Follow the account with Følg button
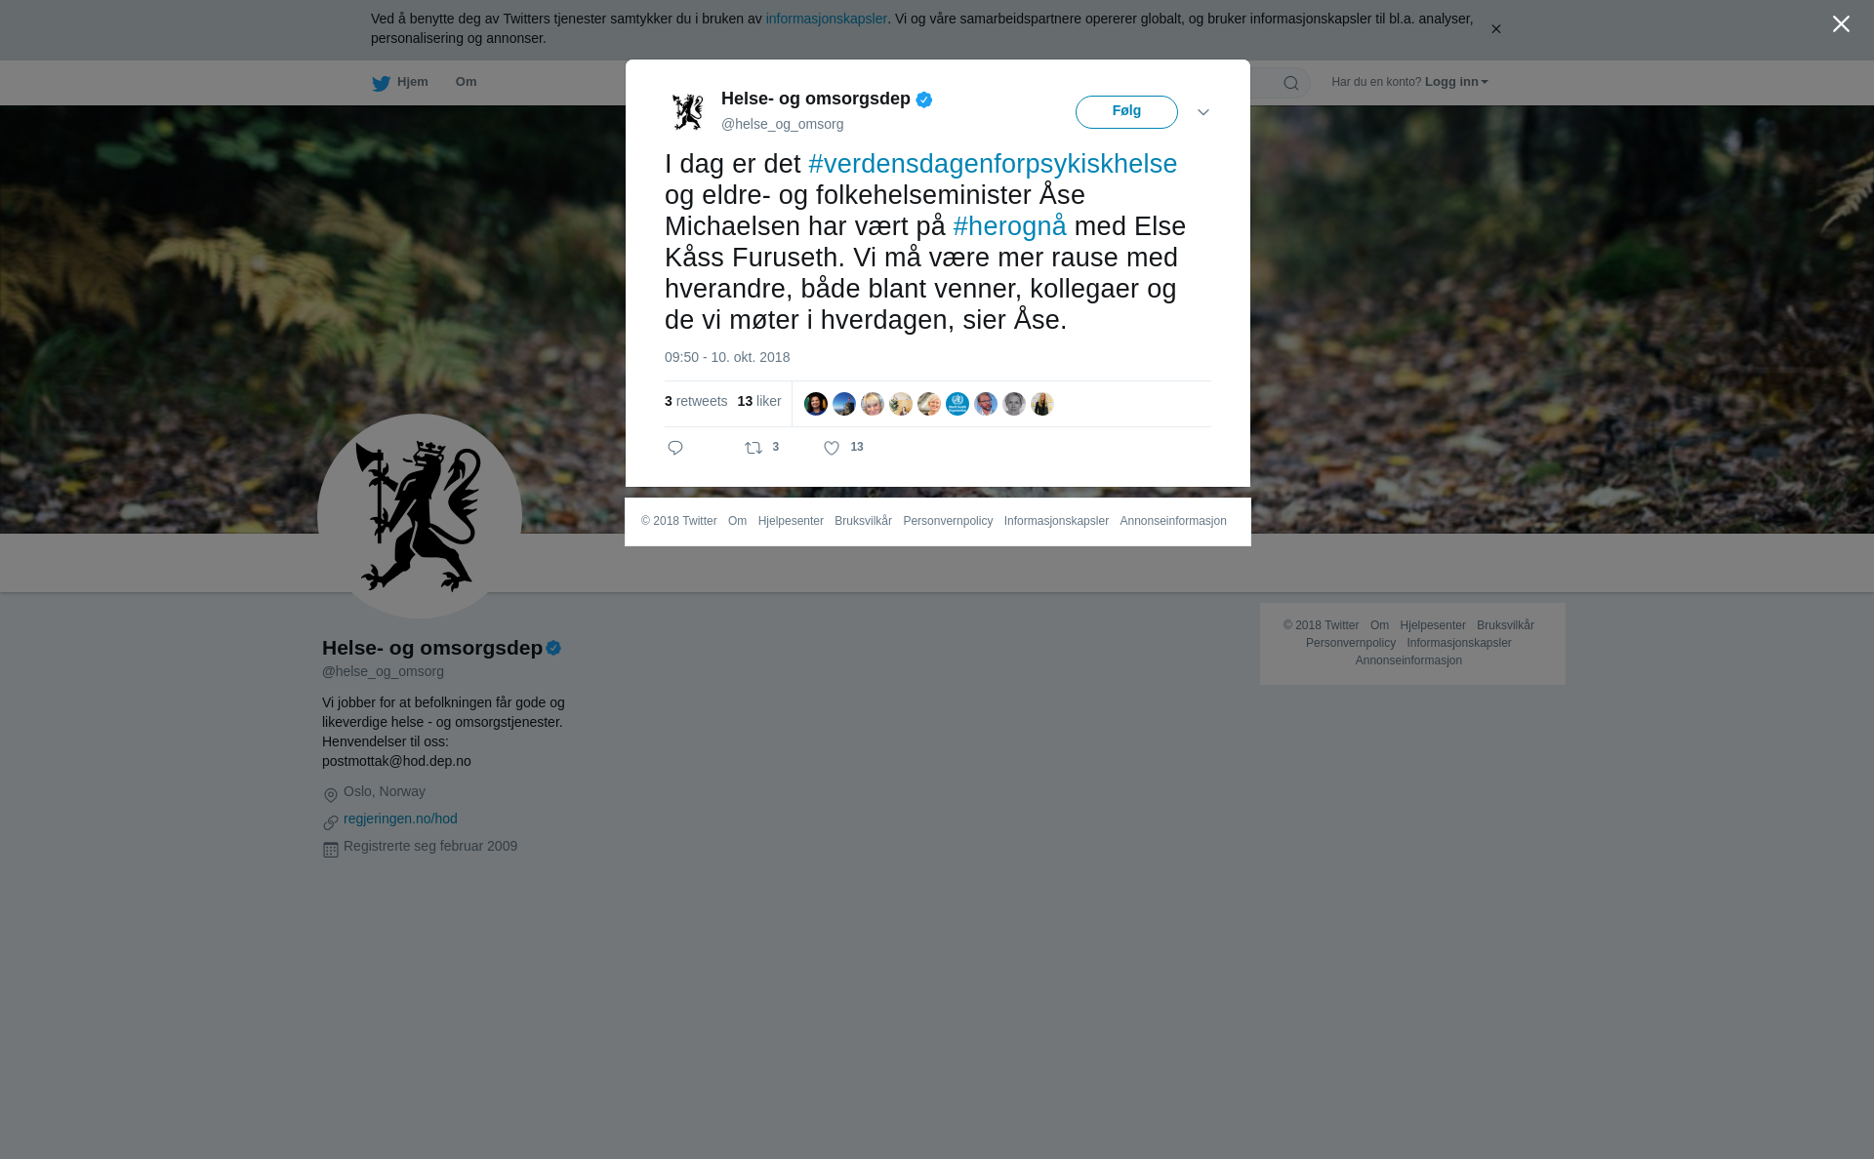 [x=1126, y=112]
